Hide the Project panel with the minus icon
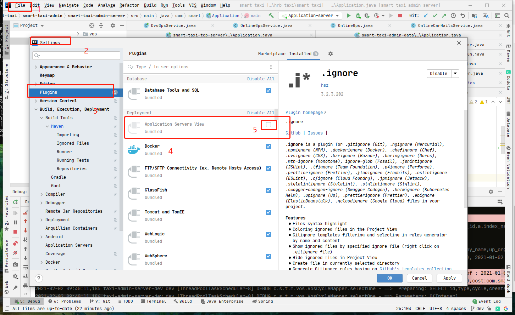 [x=122, y=25]
